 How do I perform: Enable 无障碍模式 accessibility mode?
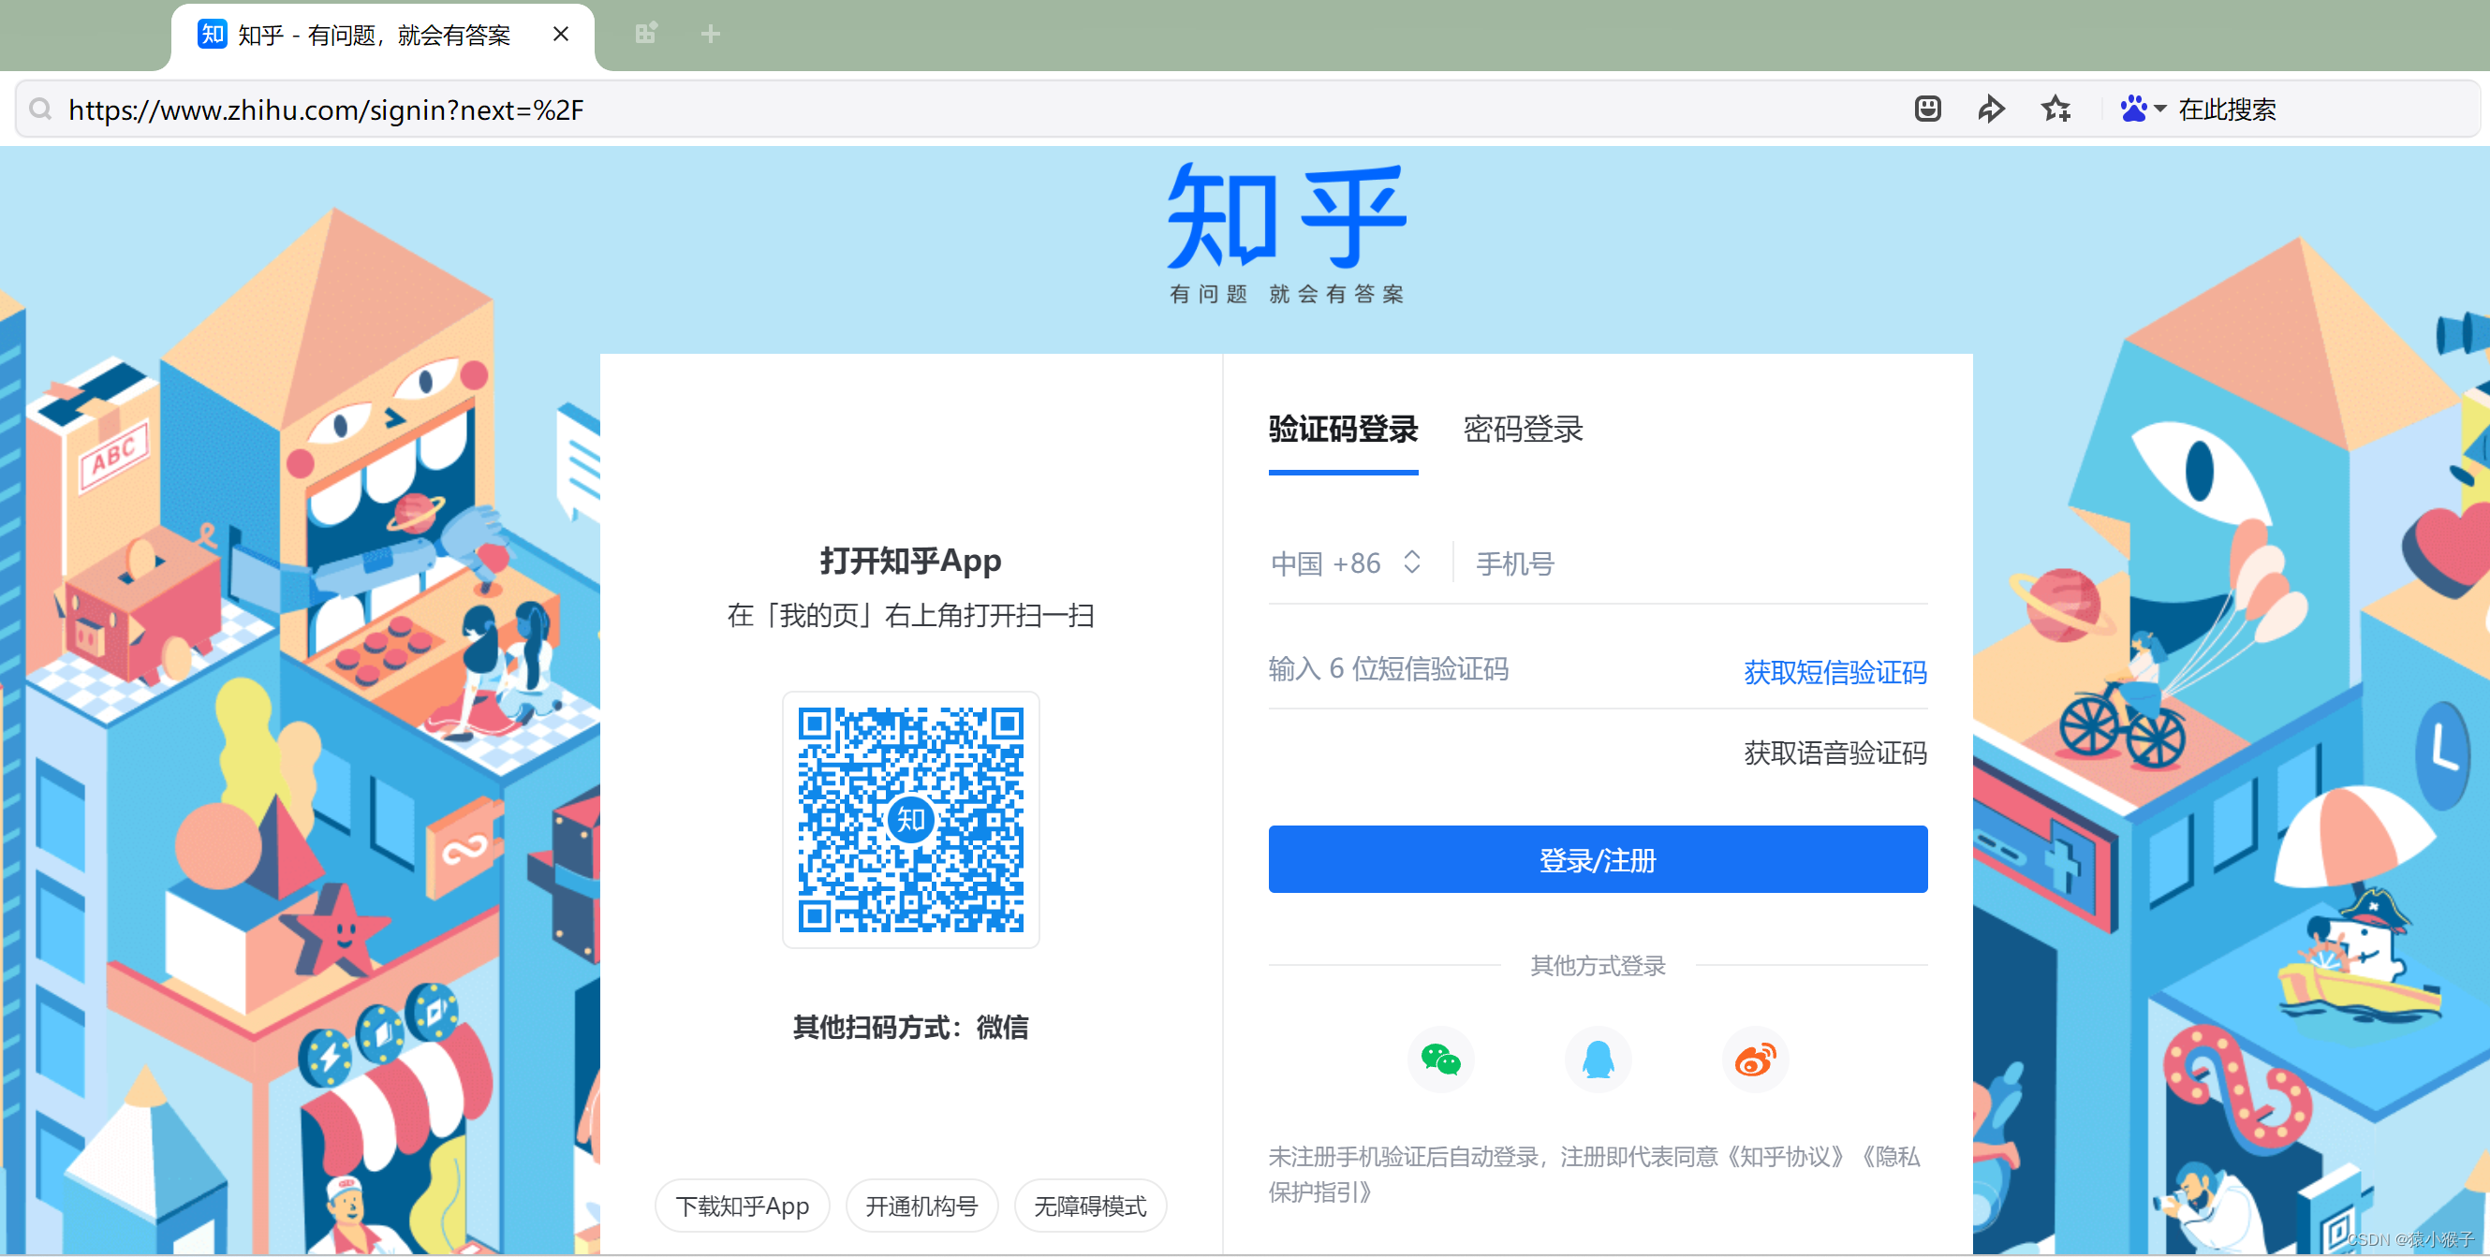1089,1206
